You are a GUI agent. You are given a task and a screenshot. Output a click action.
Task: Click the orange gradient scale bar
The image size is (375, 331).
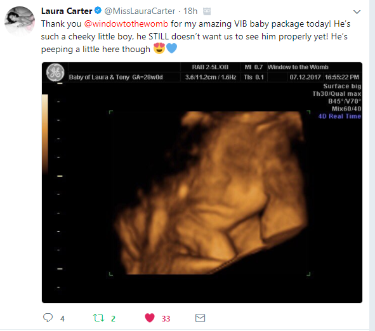(45, 133)
